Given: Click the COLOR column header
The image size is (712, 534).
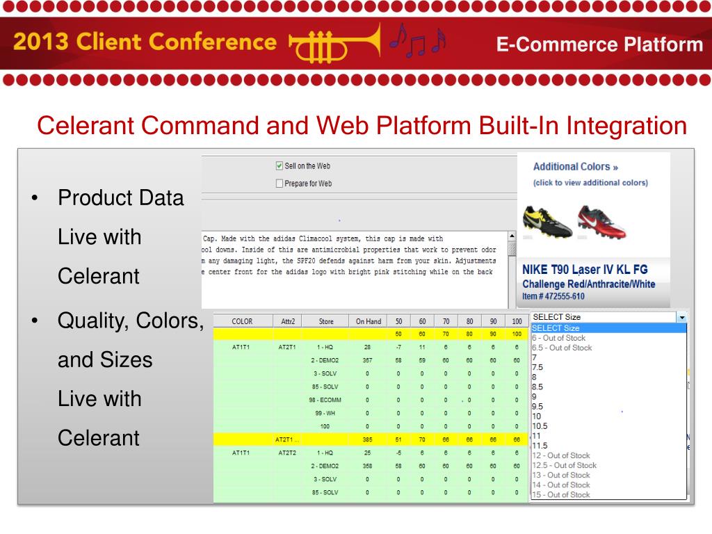Looking at the screenshot, I should pyautogui.click(x=243, y=321).
